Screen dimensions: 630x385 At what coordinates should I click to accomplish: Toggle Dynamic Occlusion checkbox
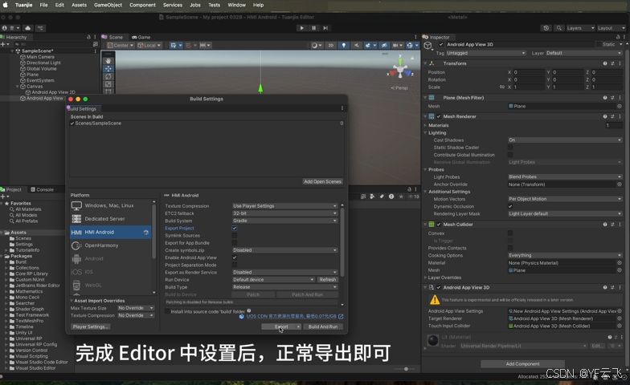[510, 206]
